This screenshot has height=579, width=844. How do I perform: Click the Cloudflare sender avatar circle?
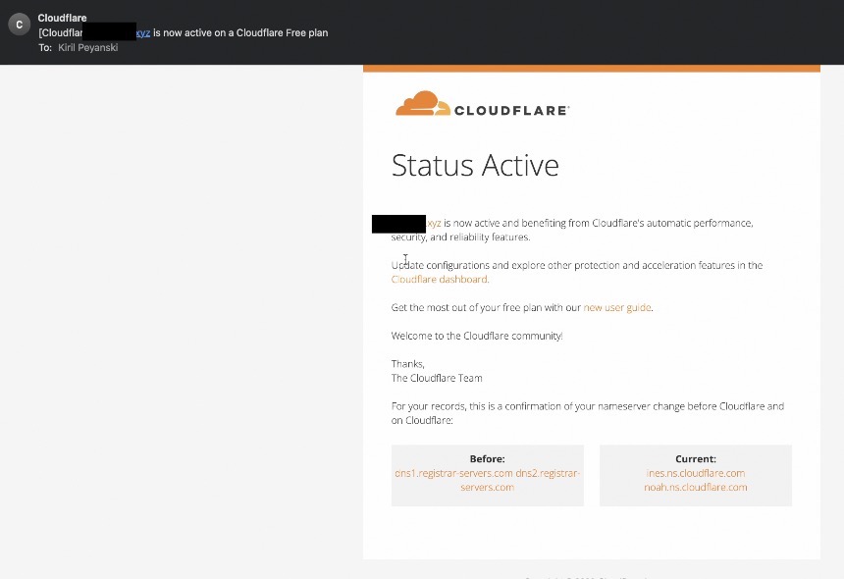pyautogui.click(x=20, y=25)
